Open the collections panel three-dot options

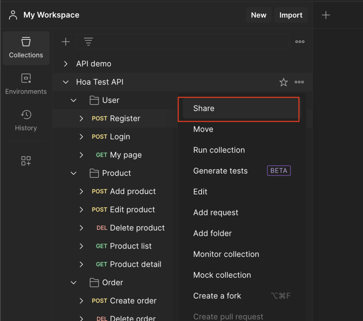click(x=300, y=42)
